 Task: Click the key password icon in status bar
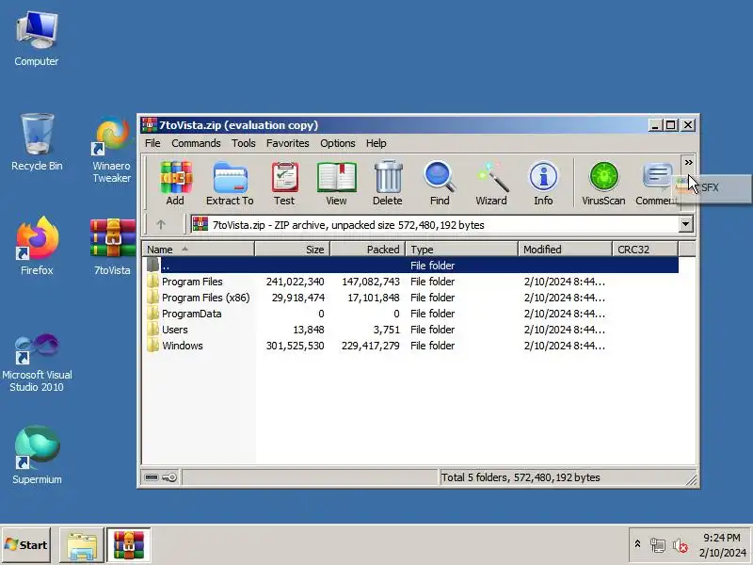[x=169, y=477]
